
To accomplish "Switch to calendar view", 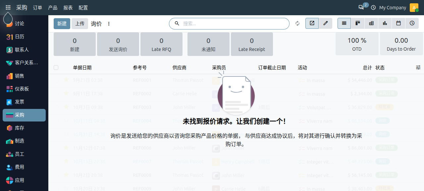I will 398,24.
